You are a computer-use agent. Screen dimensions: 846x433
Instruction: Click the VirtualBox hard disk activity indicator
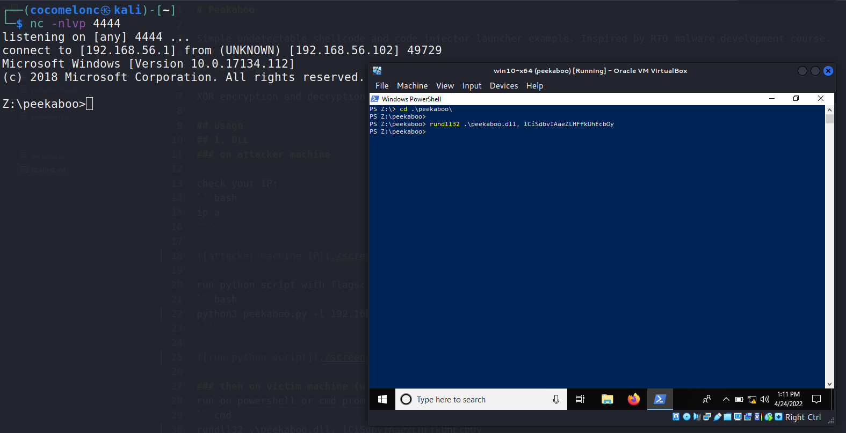coord(676,417)
